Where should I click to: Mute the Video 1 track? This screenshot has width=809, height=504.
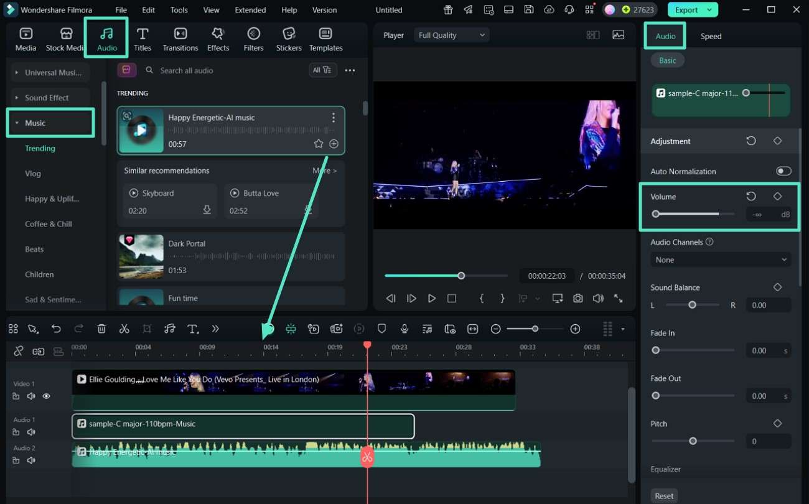click(x=30, y=396)
